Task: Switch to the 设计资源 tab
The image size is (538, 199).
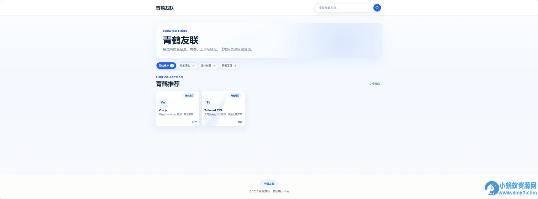Action: pos(208,66)
